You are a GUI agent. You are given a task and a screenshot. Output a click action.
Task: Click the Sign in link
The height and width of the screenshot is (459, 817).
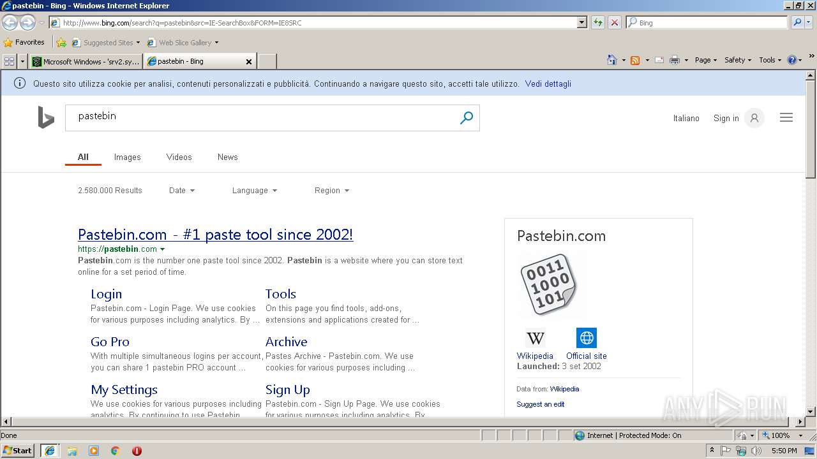[726, 118]
